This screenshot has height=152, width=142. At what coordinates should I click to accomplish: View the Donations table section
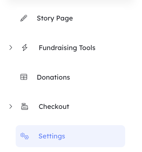point(53,77)
